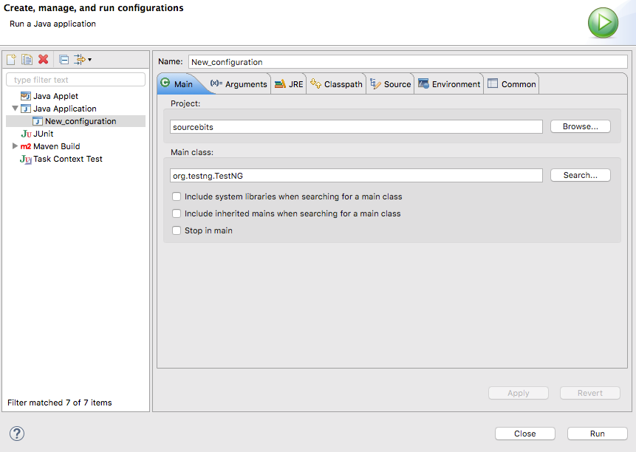Check the Stop in main option
This screenshot has width=636, height=452.
177,230
